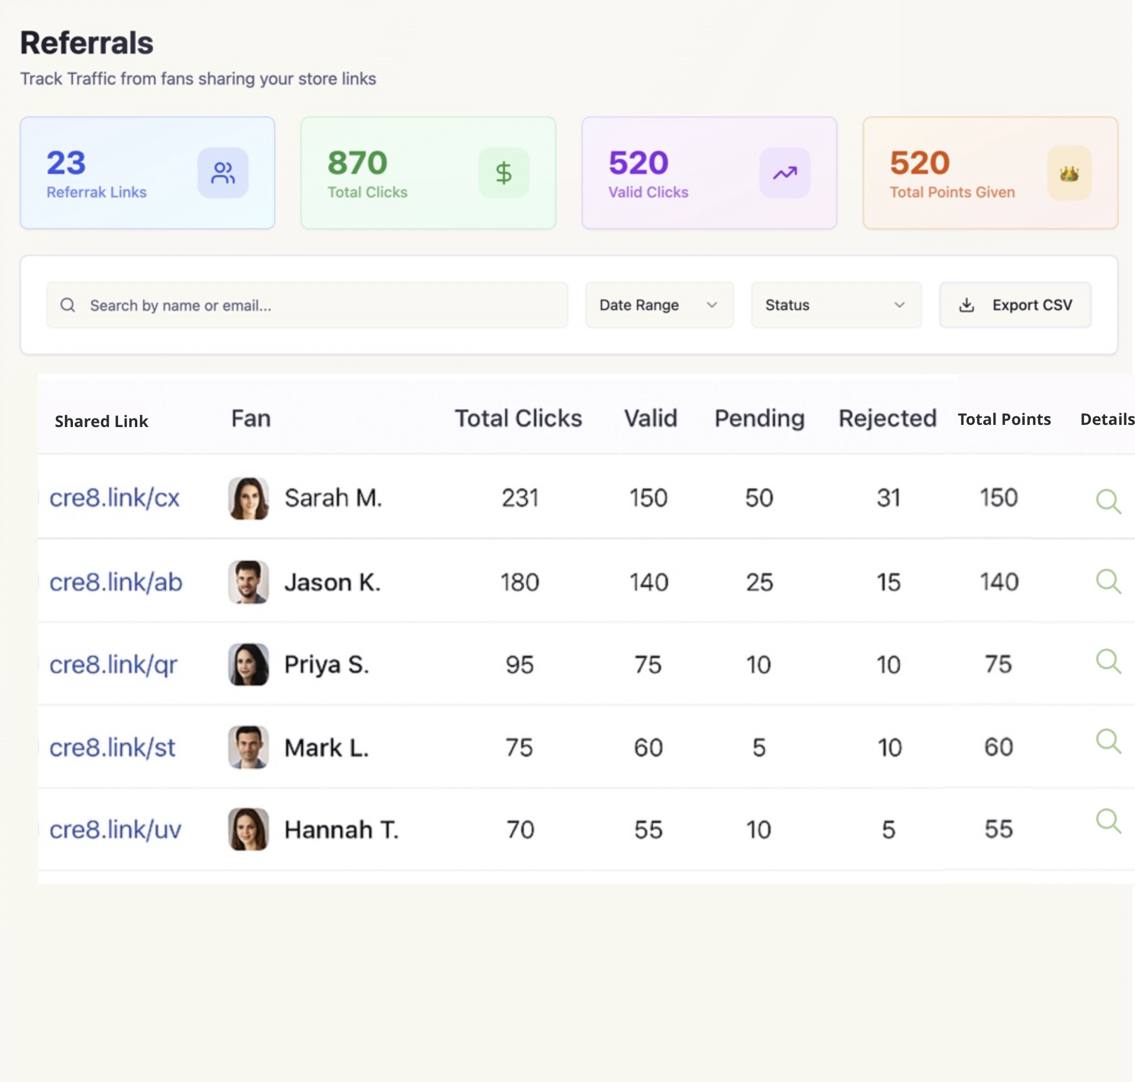The height and width of the screenshot is (1082, 1135).
Task: Click the Referral Links people icon
Action: 223,173
